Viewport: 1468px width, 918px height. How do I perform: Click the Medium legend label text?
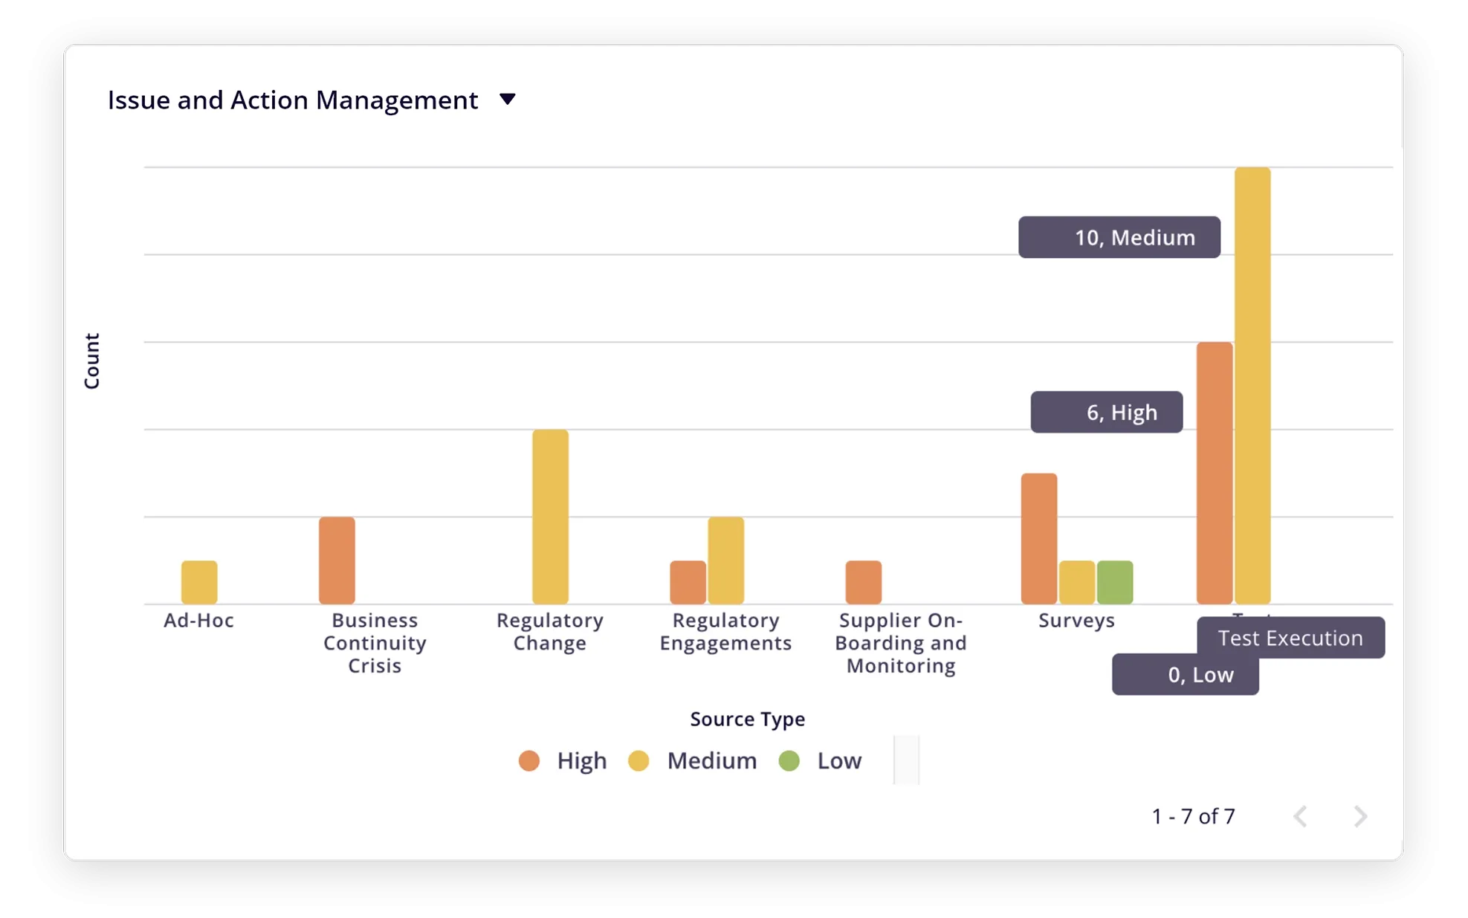[x=711, y=760]
